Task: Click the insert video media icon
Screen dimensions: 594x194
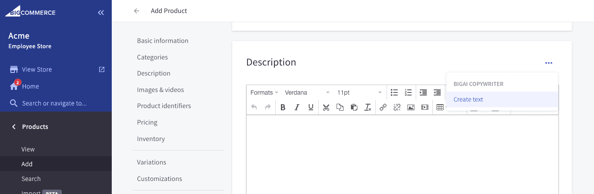Action: point(425,107)
